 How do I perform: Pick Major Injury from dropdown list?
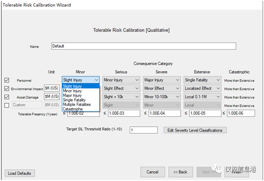(x=80, y=95)
